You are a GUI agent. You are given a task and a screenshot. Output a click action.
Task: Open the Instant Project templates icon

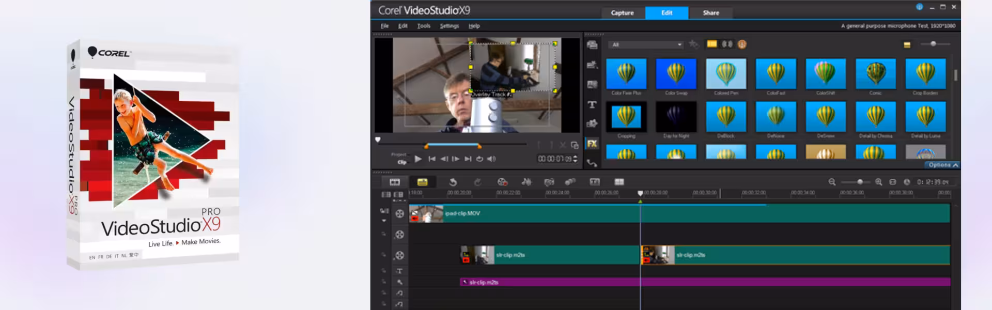click(592, 65)
